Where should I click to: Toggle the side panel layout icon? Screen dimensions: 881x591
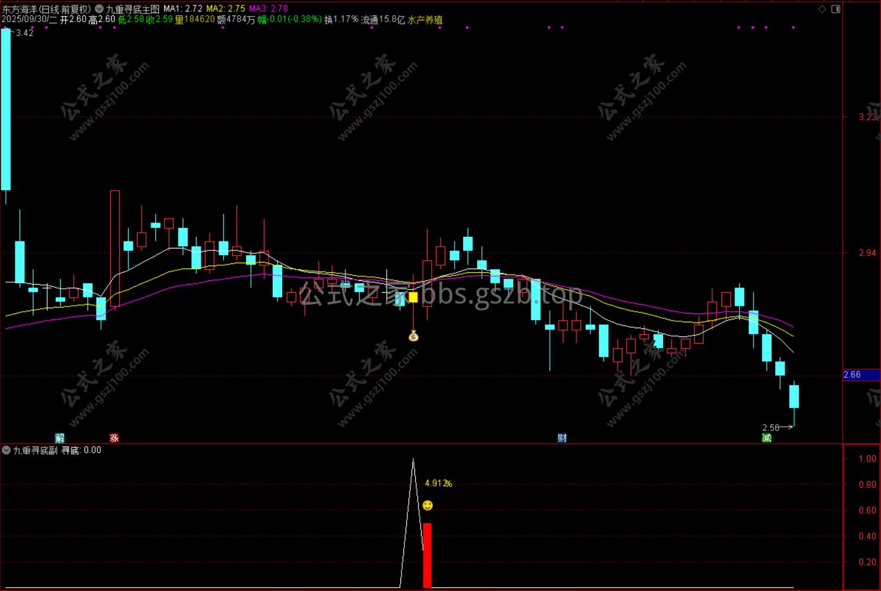836,9
